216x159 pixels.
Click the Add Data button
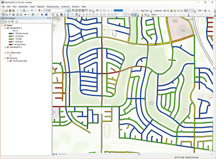point(40,10)
